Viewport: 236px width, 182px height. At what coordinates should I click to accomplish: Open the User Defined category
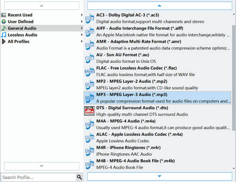pos(42,22)
